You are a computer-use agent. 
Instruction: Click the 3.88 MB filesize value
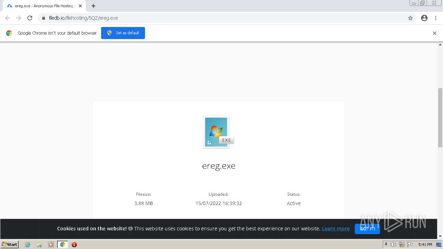144,203
